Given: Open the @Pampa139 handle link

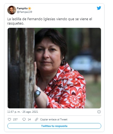Looking at the screenshot, I should (x=24, y=12).
